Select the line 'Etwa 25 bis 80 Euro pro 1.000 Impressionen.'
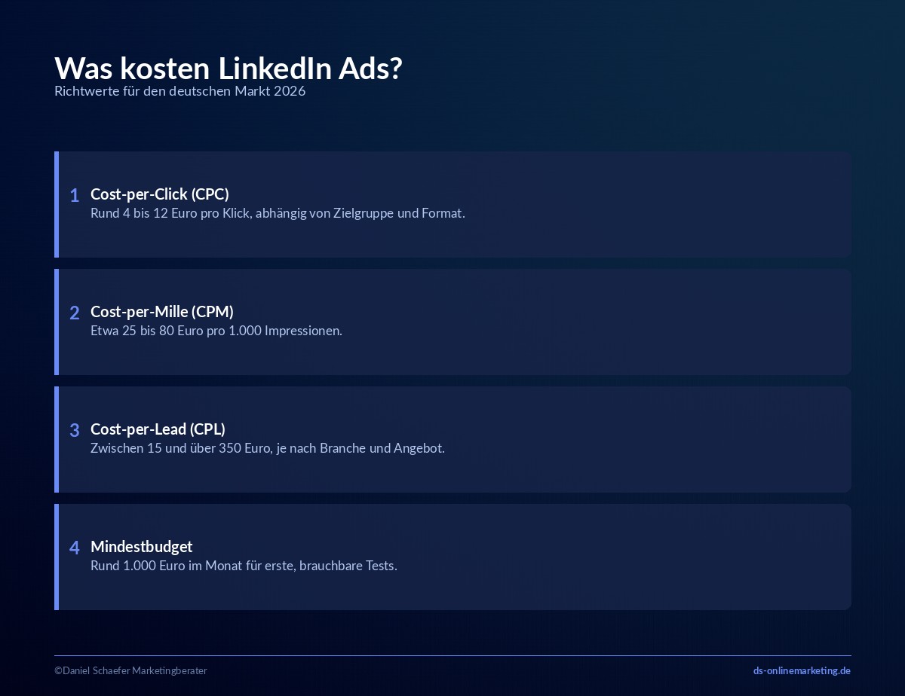The height and width of the screenshot is (696, 905). [x=216, y=331]
